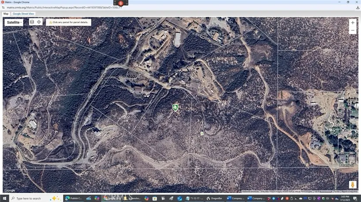Select the Map tab

pyautogui.click(x=6, y=14)
